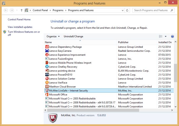The width and height of the screenshot is (179, 126).
Task: Open the Organize dropdown menu
Action: pyautogui.click(x=53, y=36)
